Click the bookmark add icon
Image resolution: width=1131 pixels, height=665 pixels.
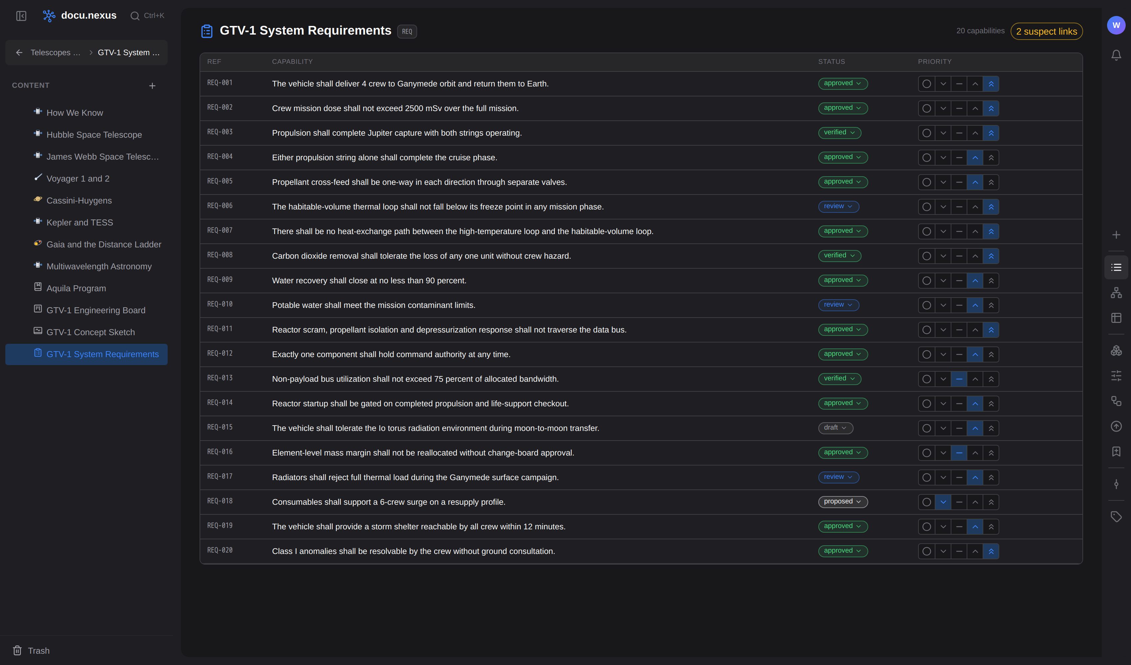(1116, 452)
